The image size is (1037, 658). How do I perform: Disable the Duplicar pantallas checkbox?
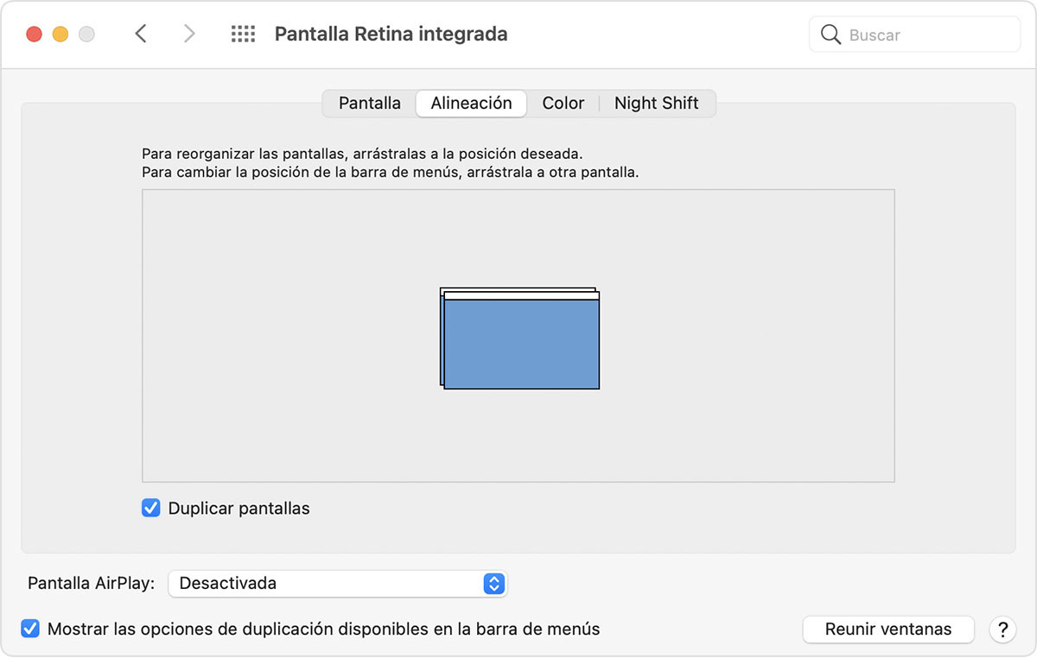[x=151, y=509]
